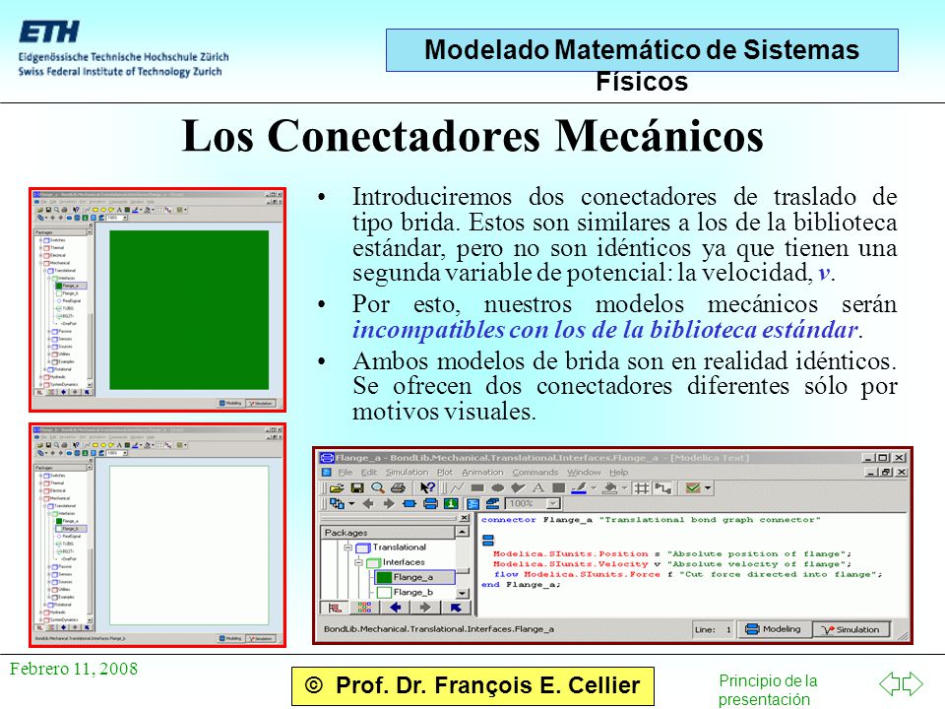Switch to Modeling mode tab
The image size is (945, 709).
(x=775, y=629)
